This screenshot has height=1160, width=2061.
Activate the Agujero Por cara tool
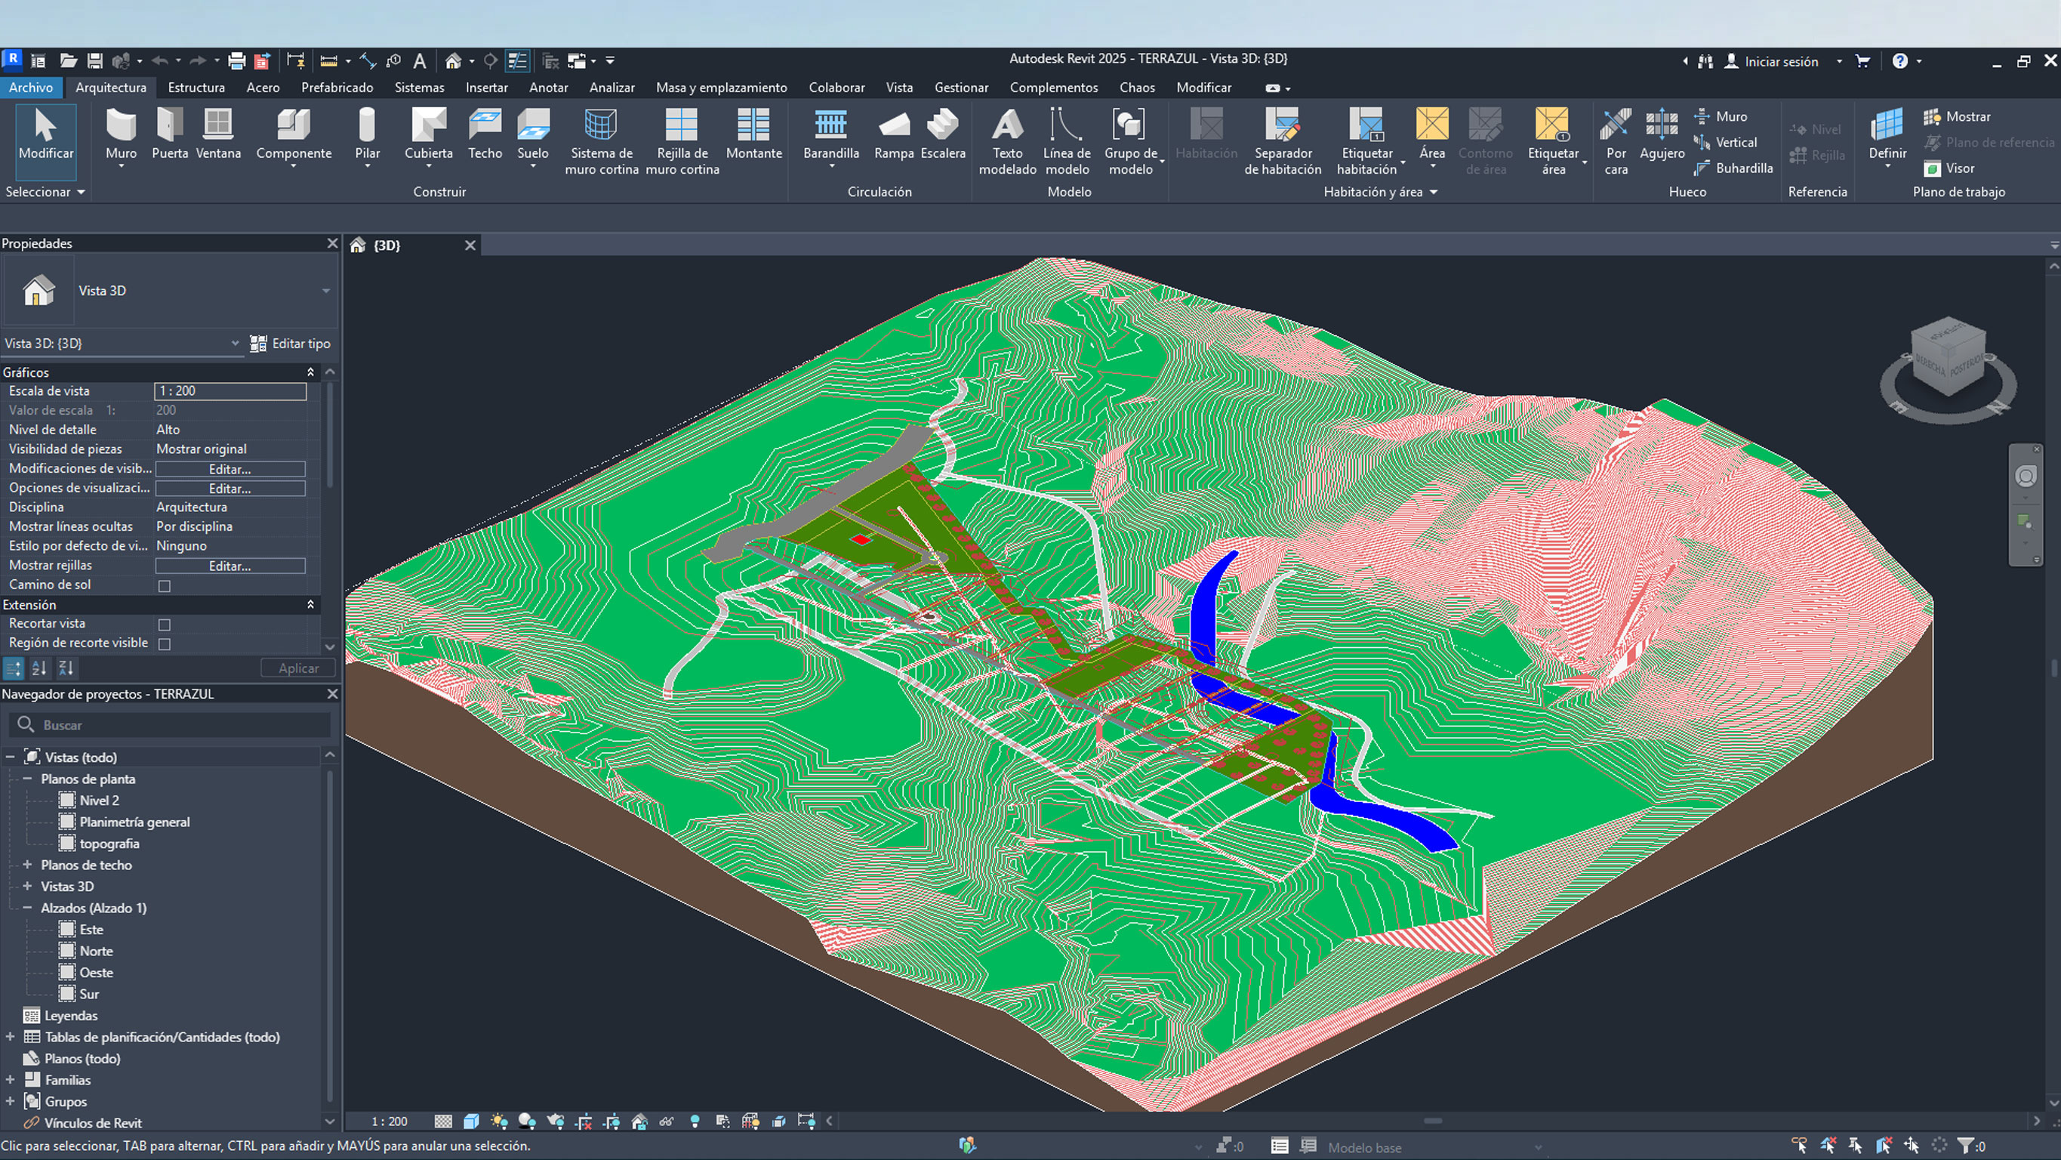1616,140
